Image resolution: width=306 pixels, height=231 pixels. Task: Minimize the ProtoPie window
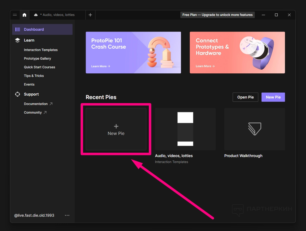coord(263,15)
